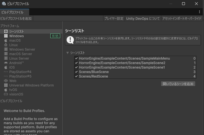Click the Linux penguin icon
The image size is (204, 135).
pyautogui.click(x=6, y=45)
